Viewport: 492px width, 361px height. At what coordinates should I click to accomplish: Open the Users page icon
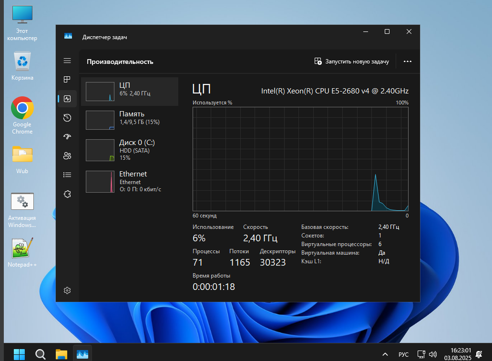tap(67, 155)
